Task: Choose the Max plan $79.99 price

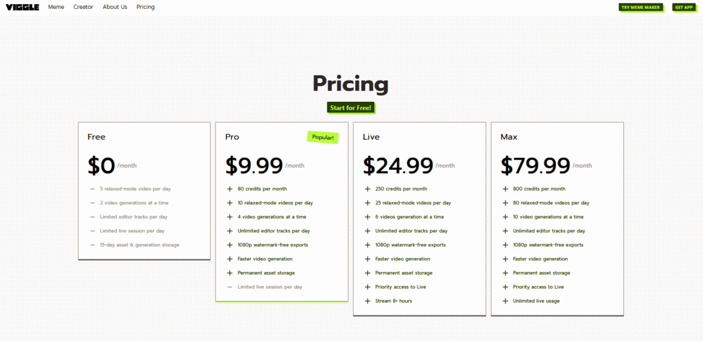Action: (x=535, y=166)
